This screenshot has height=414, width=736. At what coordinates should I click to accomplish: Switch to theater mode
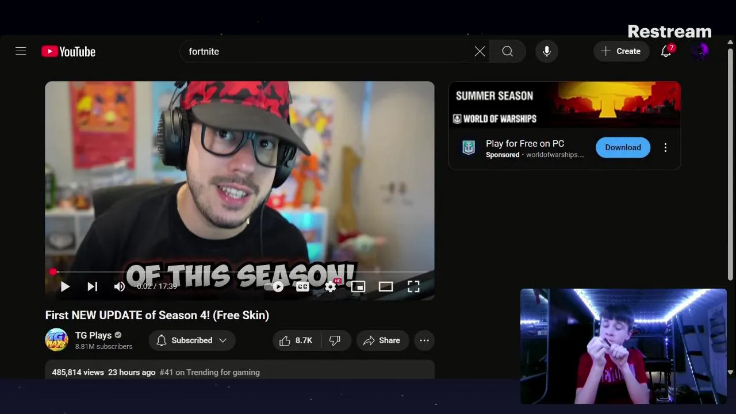(x=386, y=286)
